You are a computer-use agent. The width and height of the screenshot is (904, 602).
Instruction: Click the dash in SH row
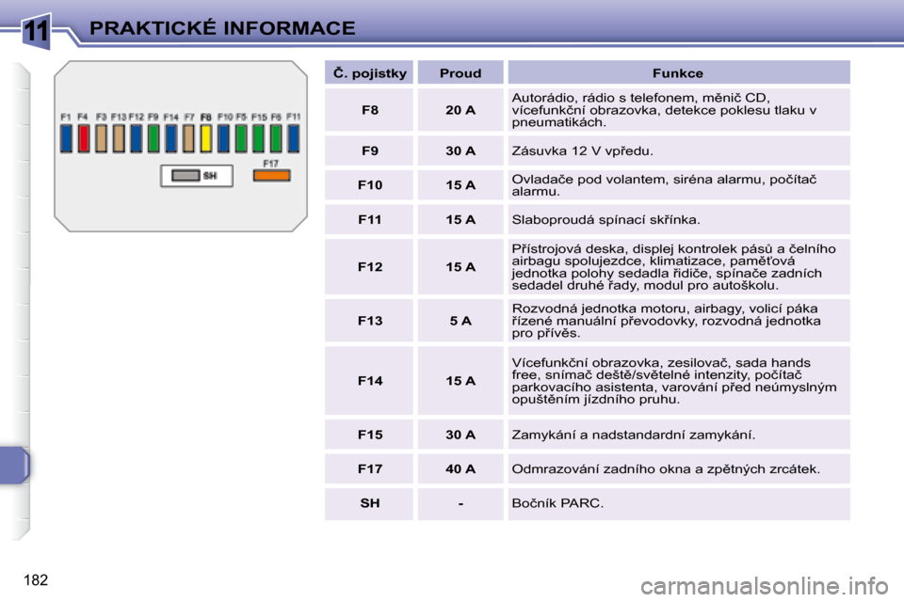(460, 504)
